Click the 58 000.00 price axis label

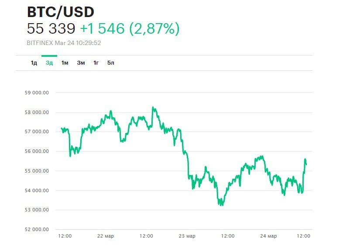pyautogui.click(x=37, y=112)
